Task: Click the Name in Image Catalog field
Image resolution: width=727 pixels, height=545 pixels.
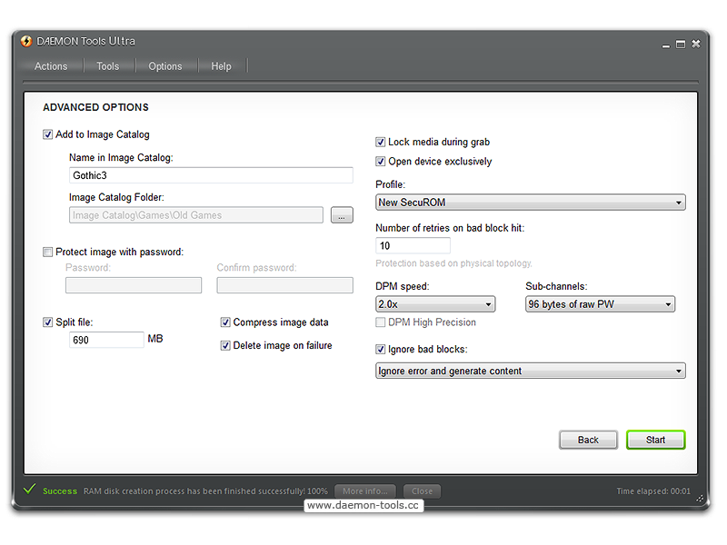Action: (211, 175)
